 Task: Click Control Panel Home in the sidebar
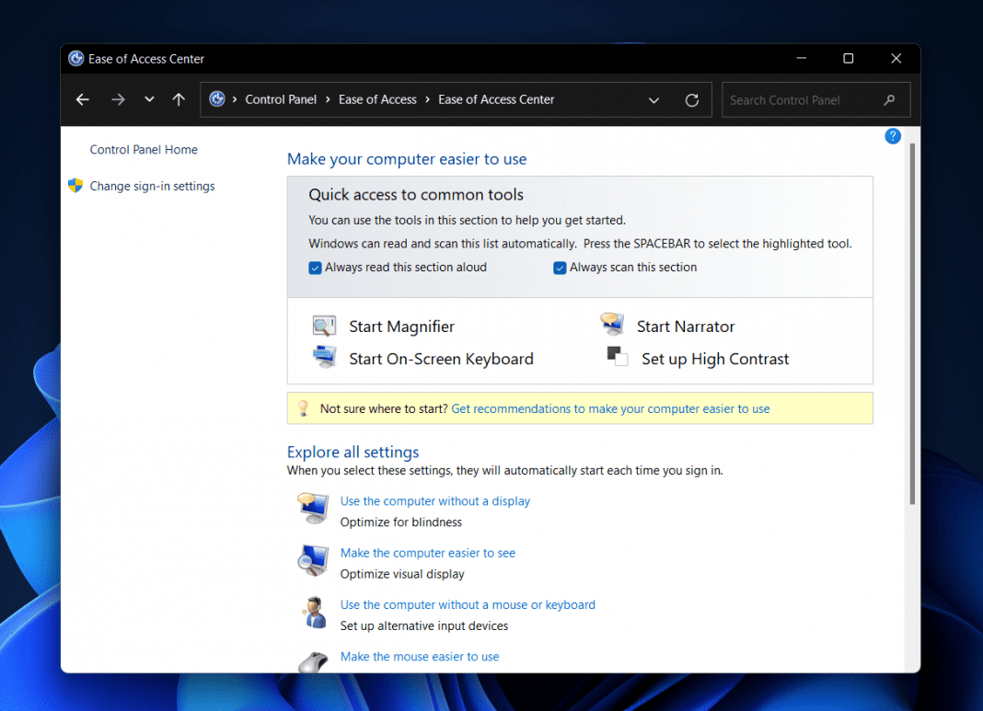144,149
